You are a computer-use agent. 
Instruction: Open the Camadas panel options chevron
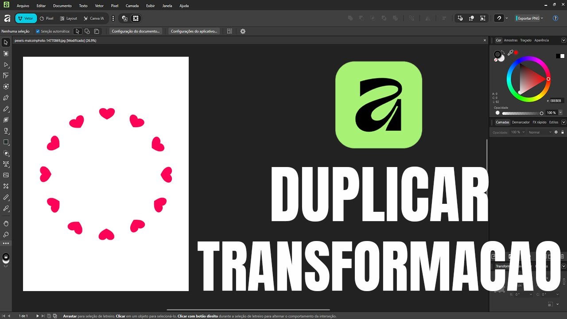[563, 122]
